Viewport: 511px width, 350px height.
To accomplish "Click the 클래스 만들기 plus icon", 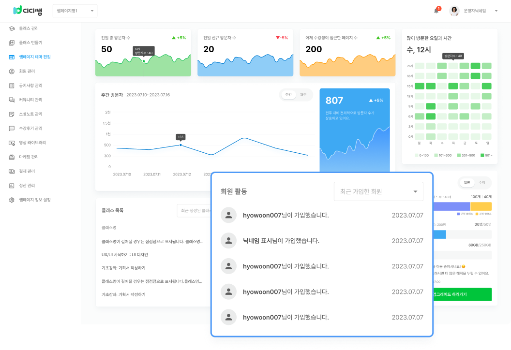I will coord(12,43).
